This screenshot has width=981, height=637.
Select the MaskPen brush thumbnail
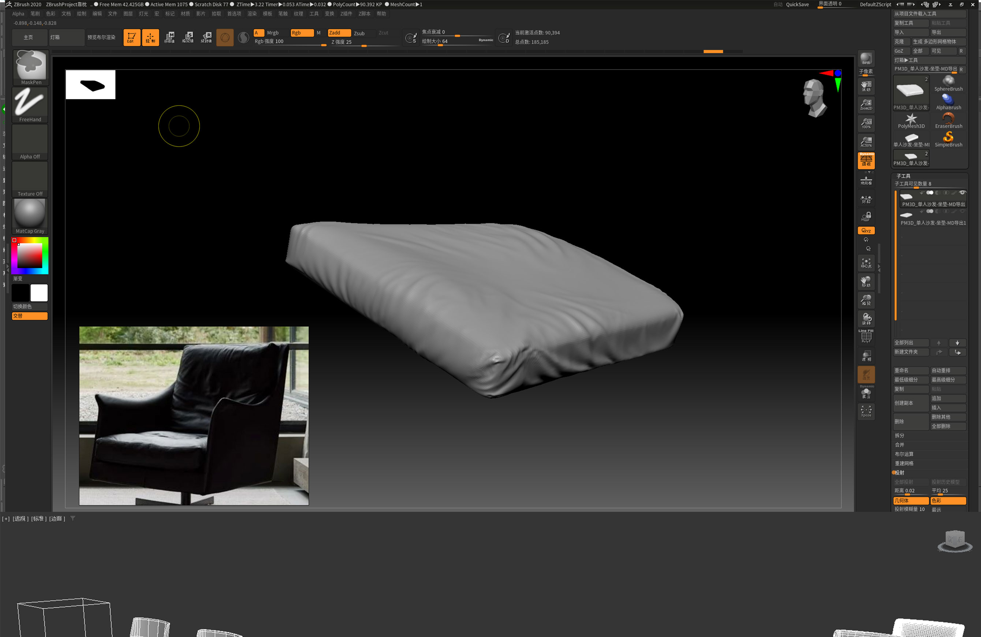30,65
